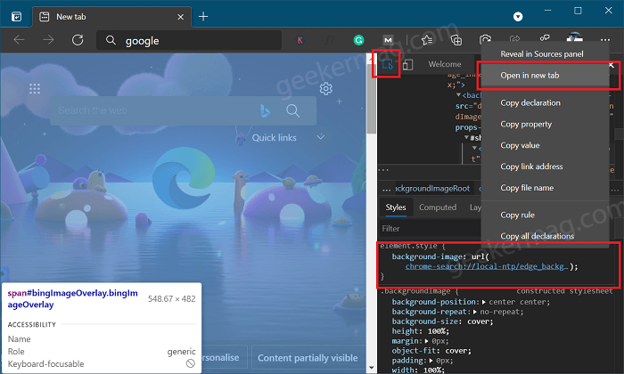Open a new tab with the plus button
Image resolution: width=624 pixels, height=374 pixels.
203,17
